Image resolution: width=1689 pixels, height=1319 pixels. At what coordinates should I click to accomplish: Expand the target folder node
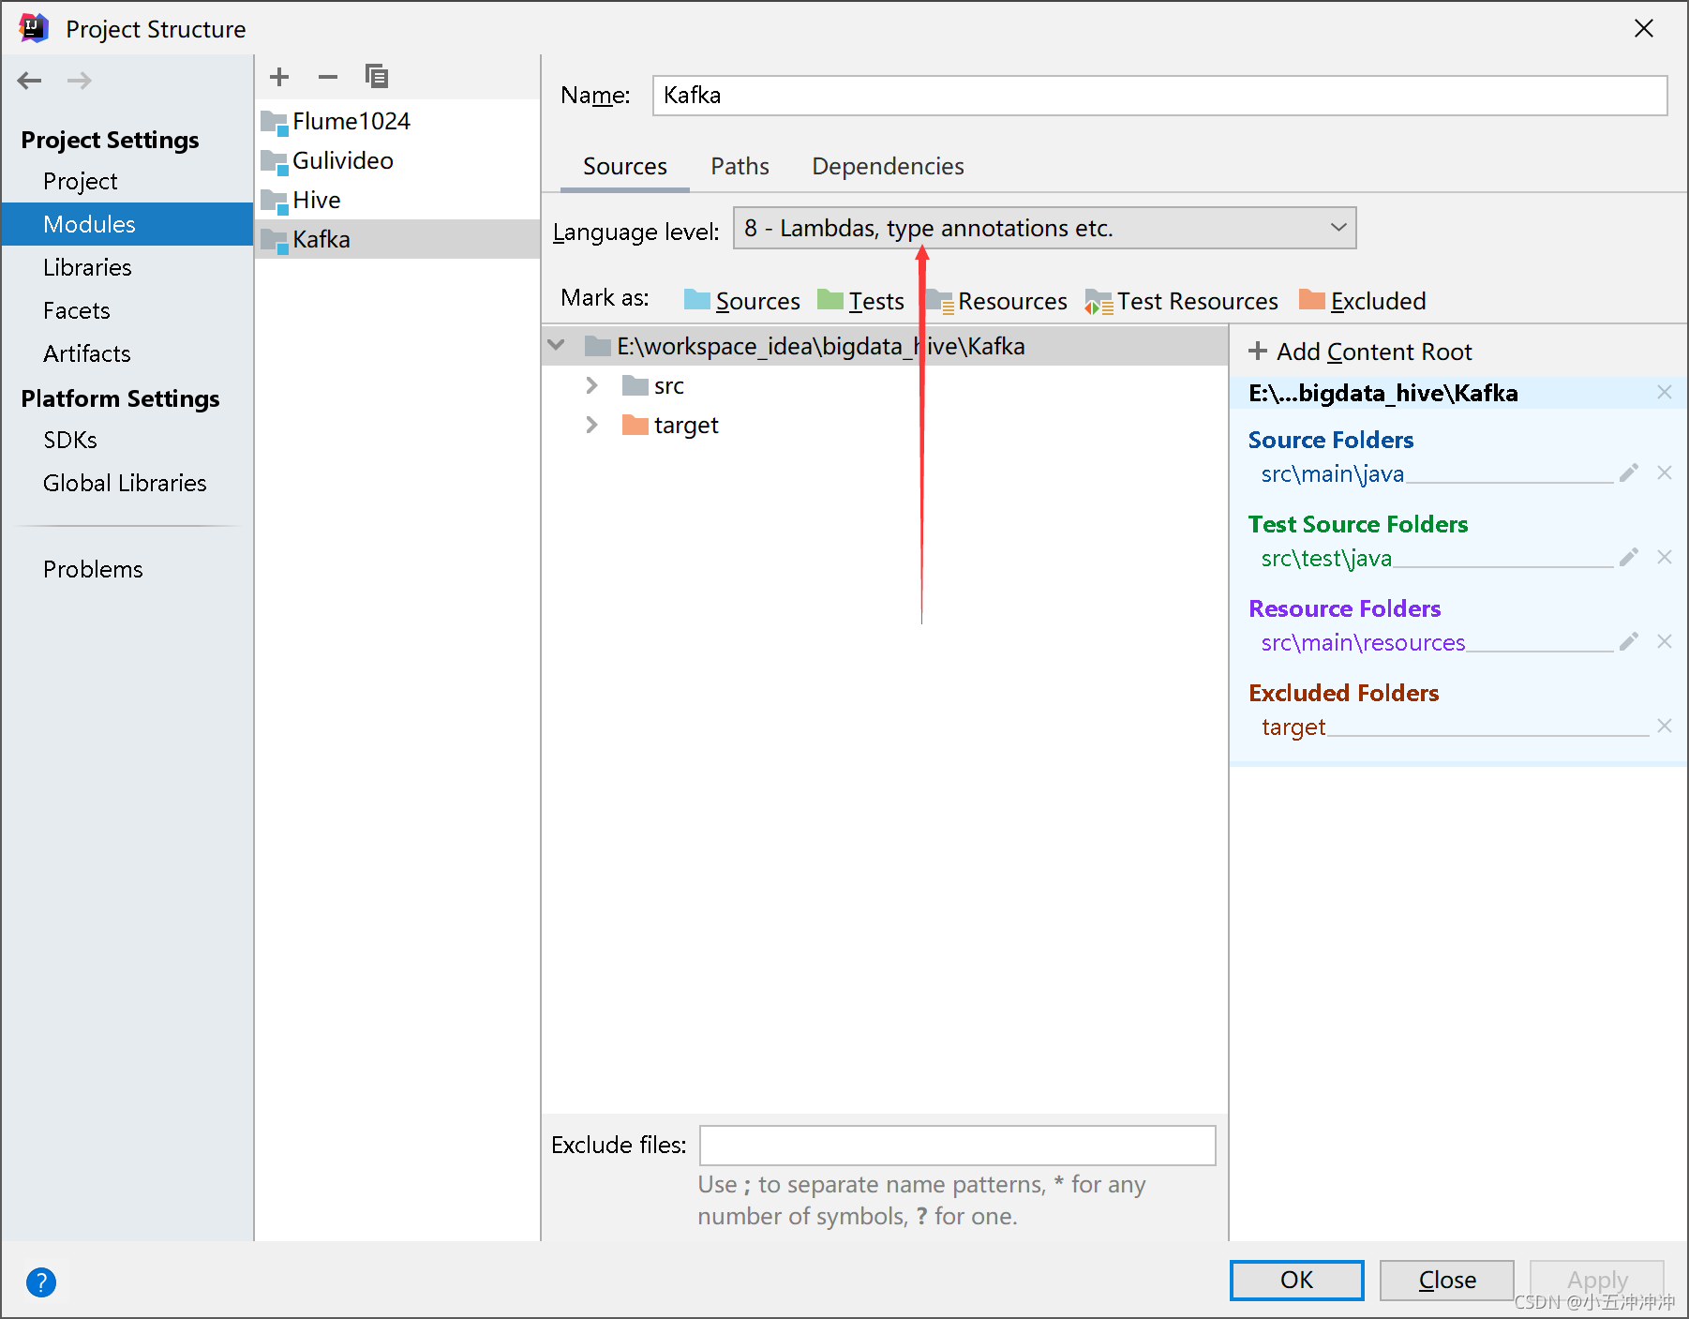pyautogui.click(x=591, y=425)
